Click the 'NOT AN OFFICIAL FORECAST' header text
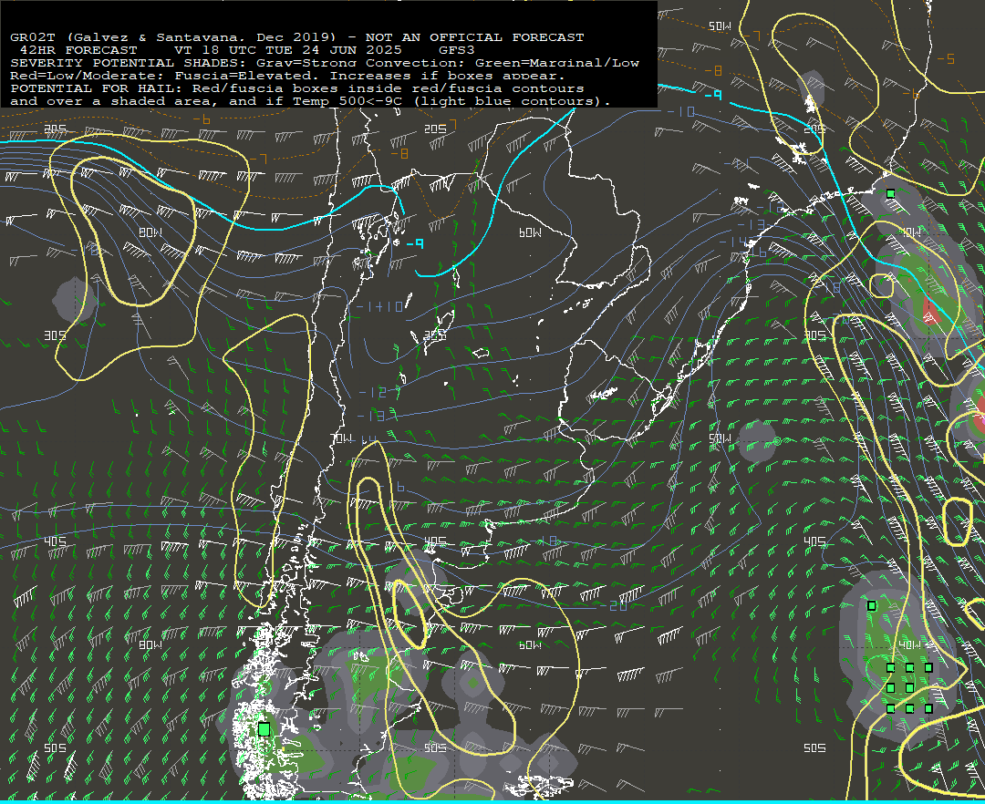This screenshot has height=804, width=985. pyautogui.click(x=474, y=37)
